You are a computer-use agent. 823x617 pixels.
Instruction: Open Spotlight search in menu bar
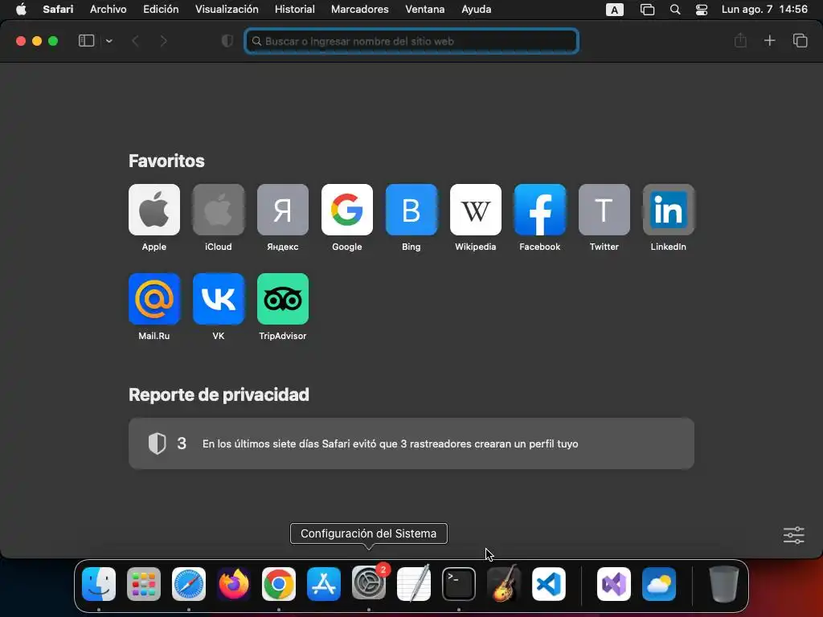click(x=675, y=10)
